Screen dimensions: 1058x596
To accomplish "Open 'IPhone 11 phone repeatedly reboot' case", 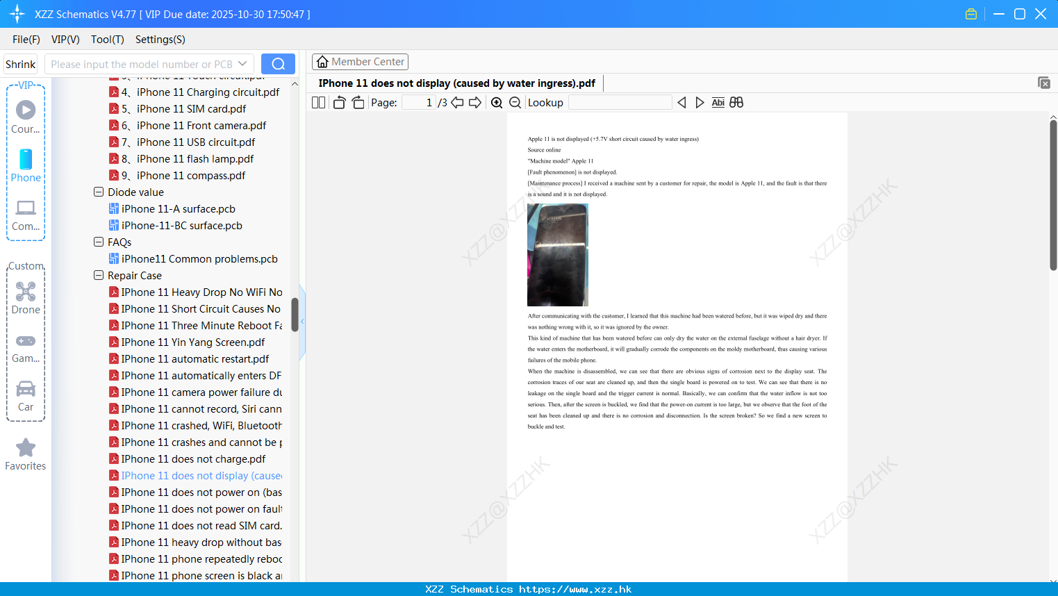I will [196, 558].
